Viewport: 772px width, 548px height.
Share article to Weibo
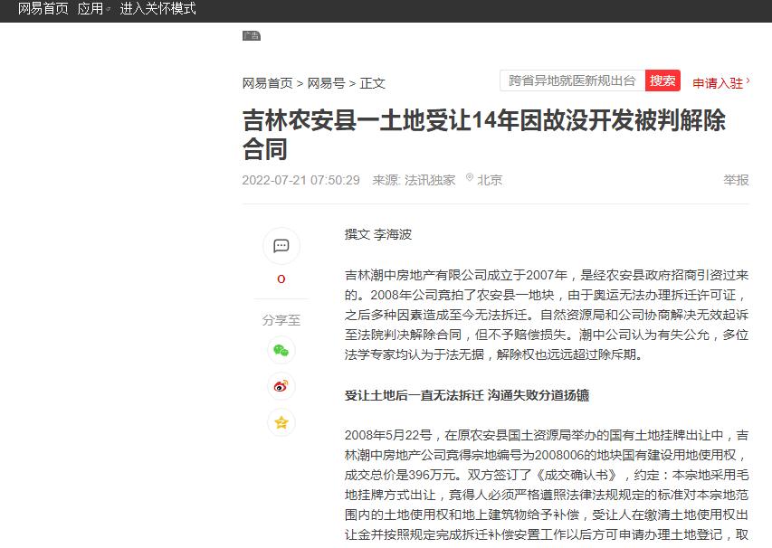pos(281,386)
